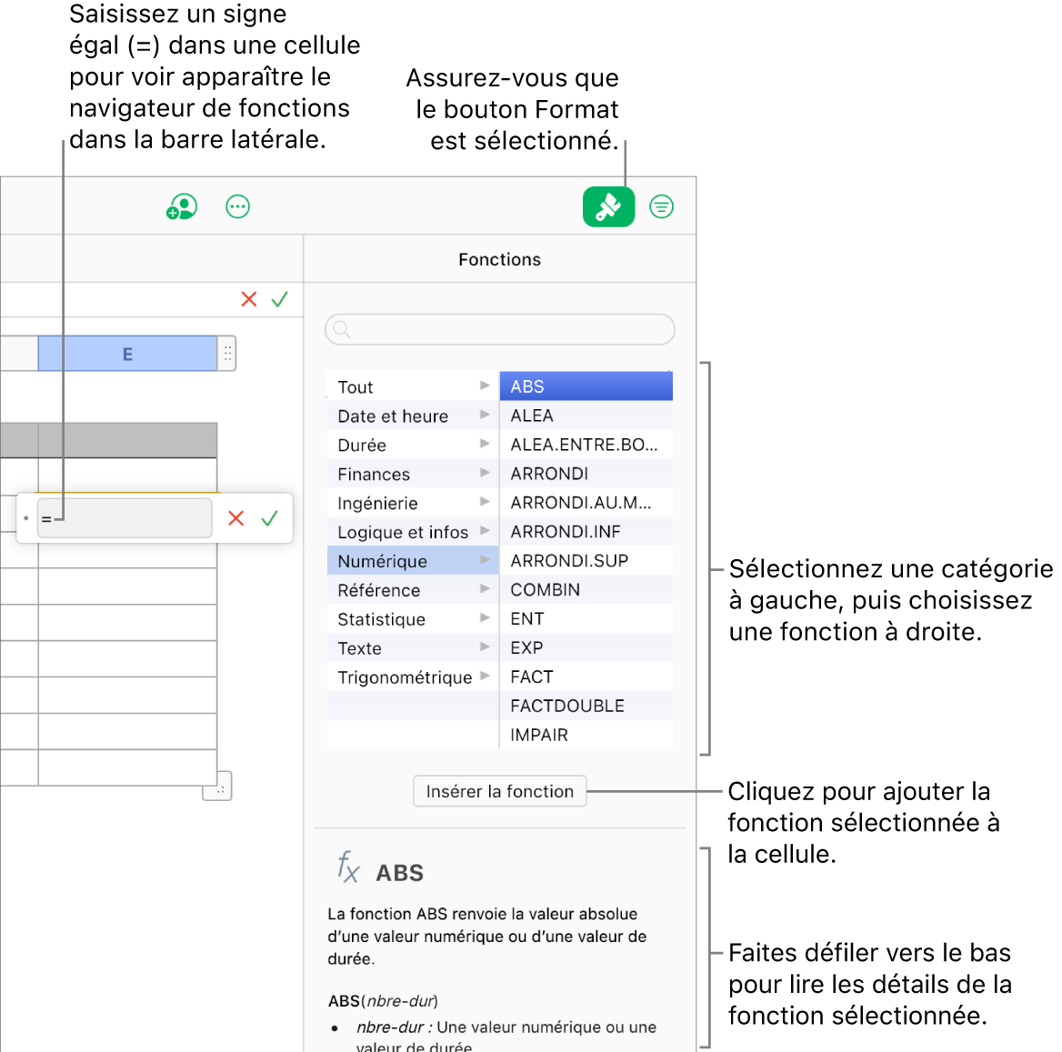Click the Collaborate add-person icon
Screen dimensions: 1062x1052
(x=182, y=206)
